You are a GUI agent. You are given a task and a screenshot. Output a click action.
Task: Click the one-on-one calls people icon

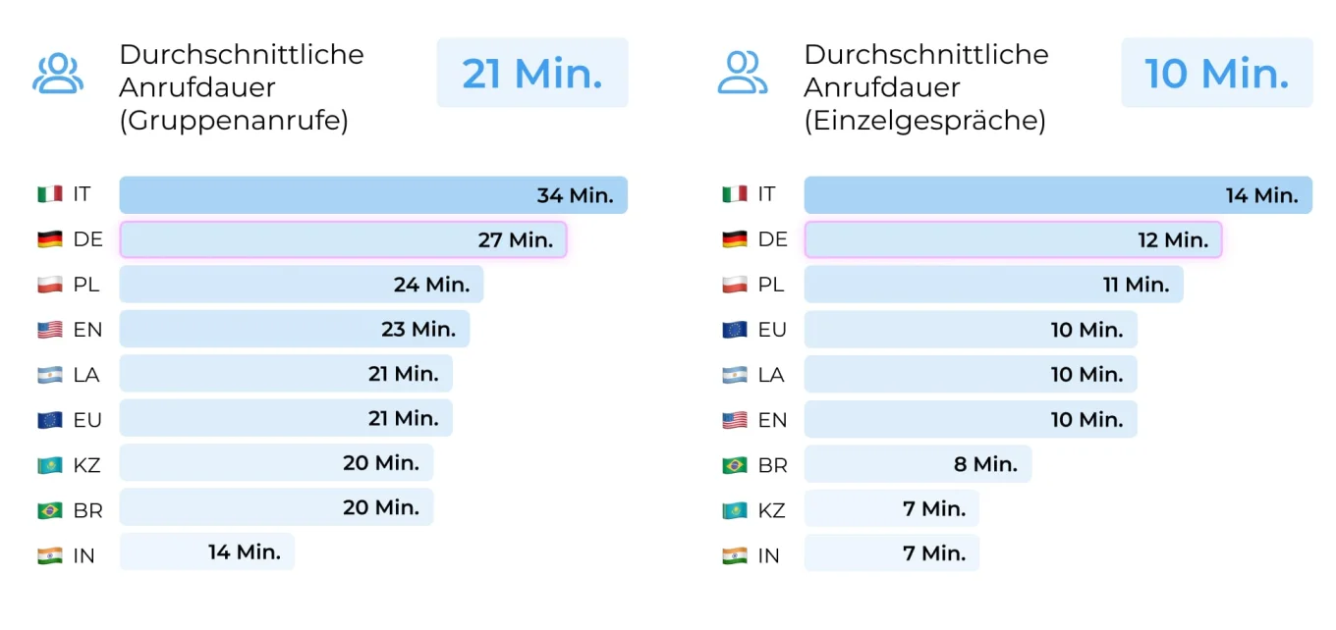pos(743,74)
